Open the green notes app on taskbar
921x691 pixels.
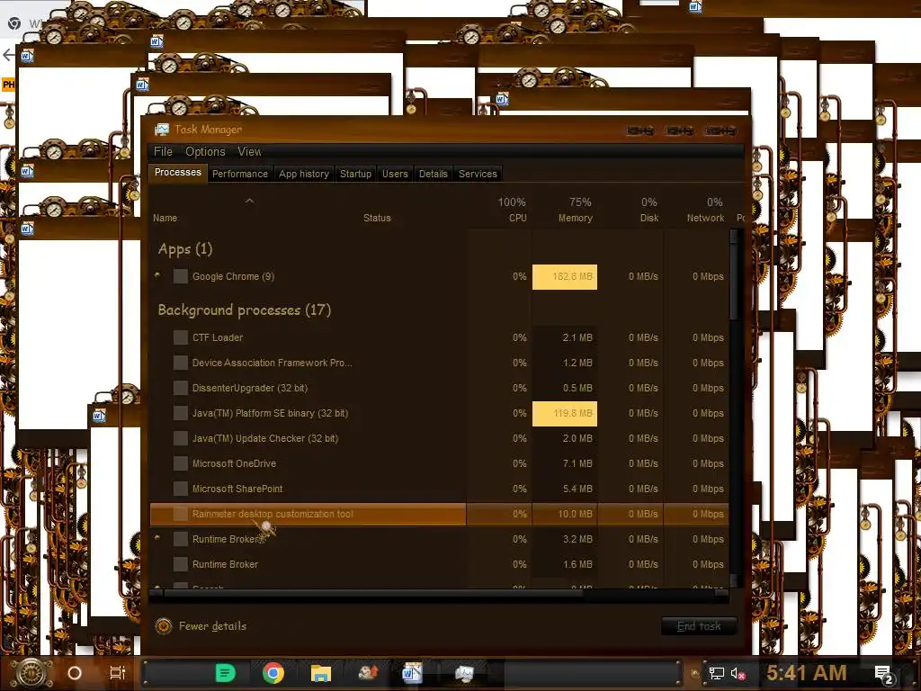tap(226, 673)
